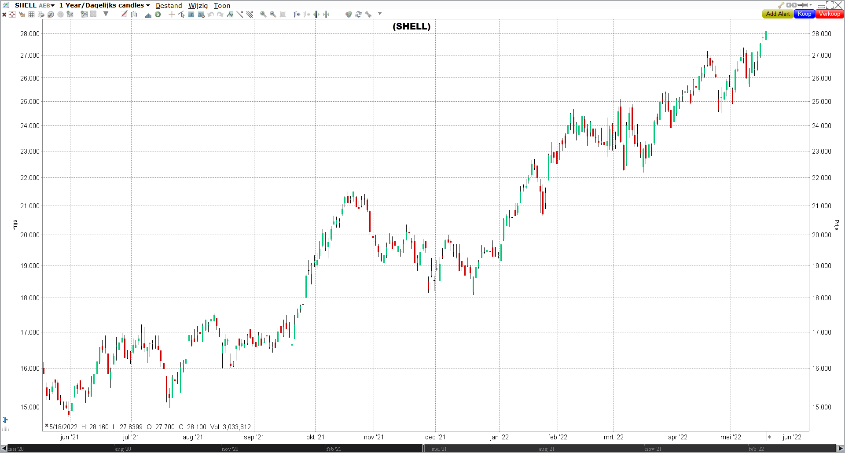
Task: Print the chart with the printer icon
Action: [x=41, y=14]
